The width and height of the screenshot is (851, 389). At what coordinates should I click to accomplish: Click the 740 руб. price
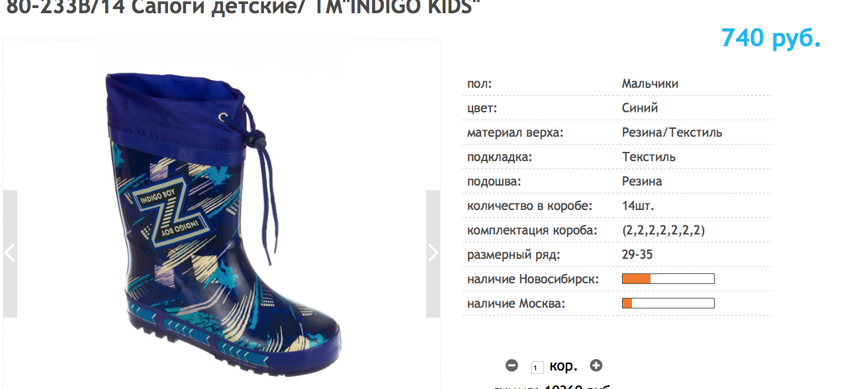(771, 38)
